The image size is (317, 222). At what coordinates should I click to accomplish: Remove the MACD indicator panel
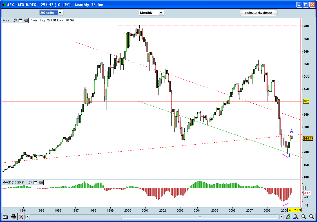41,182
